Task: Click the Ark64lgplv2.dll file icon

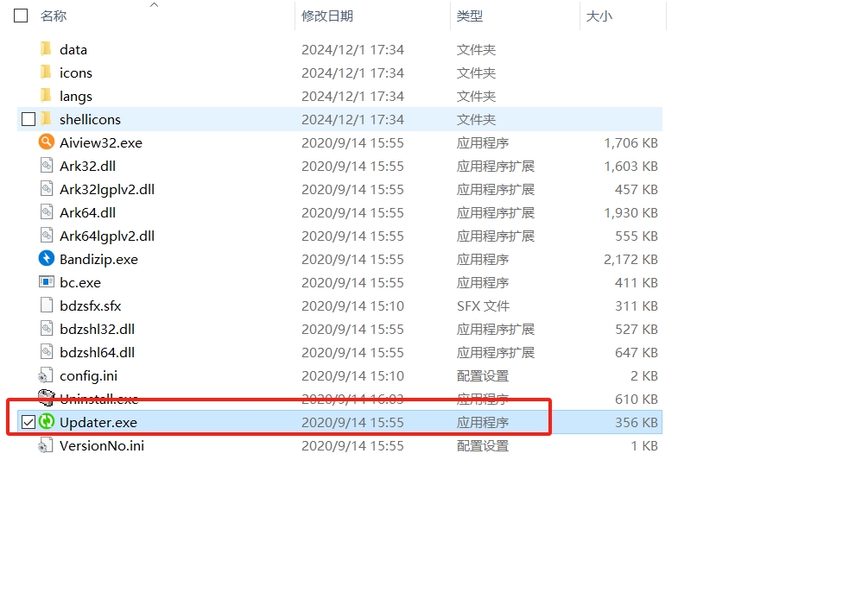Action: coord(47,235)
